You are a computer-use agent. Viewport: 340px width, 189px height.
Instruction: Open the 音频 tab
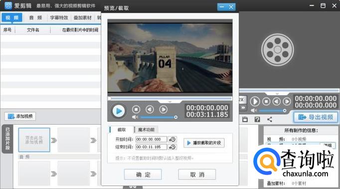click(x=35, y=17)
